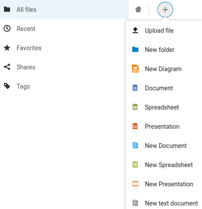Image resolution: width=202 pixels, height=209 pixels.
Task: Click the tag icon beside Tags
Action: coord(7,86)
